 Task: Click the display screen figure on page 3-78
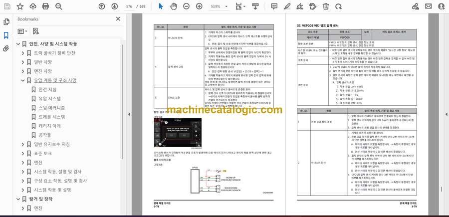coord(178,133)
